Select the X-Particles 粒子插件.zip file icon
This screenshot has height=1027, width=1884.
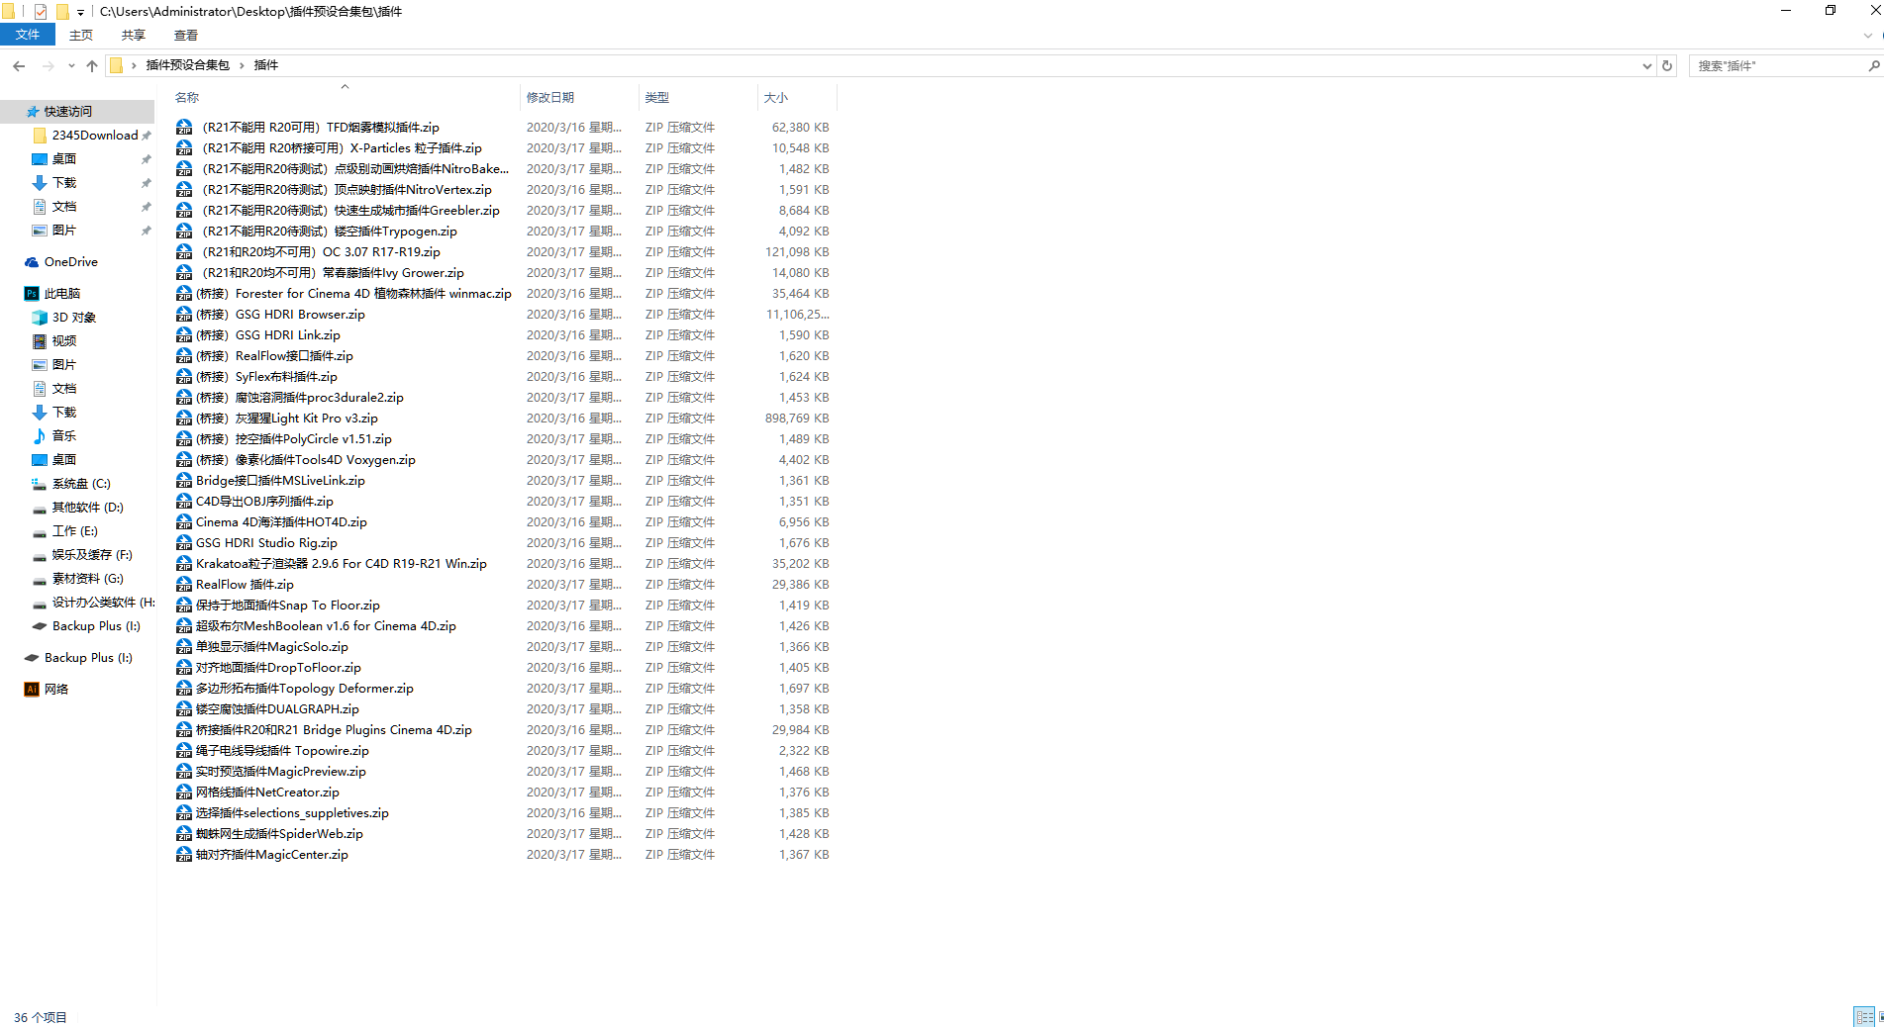(x=184, y=148)
